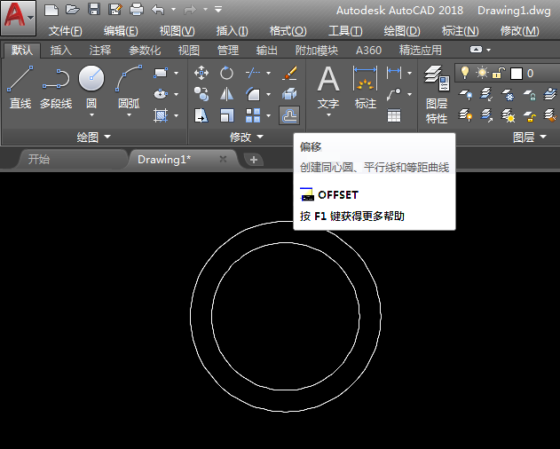Image resolution: width=560 pixels, height=449 pixels.
Task: Click the white layer color swatch
Action: click(x=516, y=73)
